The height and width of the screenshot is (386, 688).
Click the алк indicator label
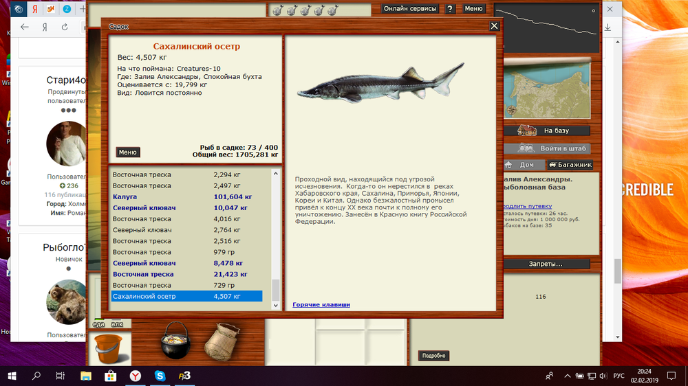(x=117, y=324)
